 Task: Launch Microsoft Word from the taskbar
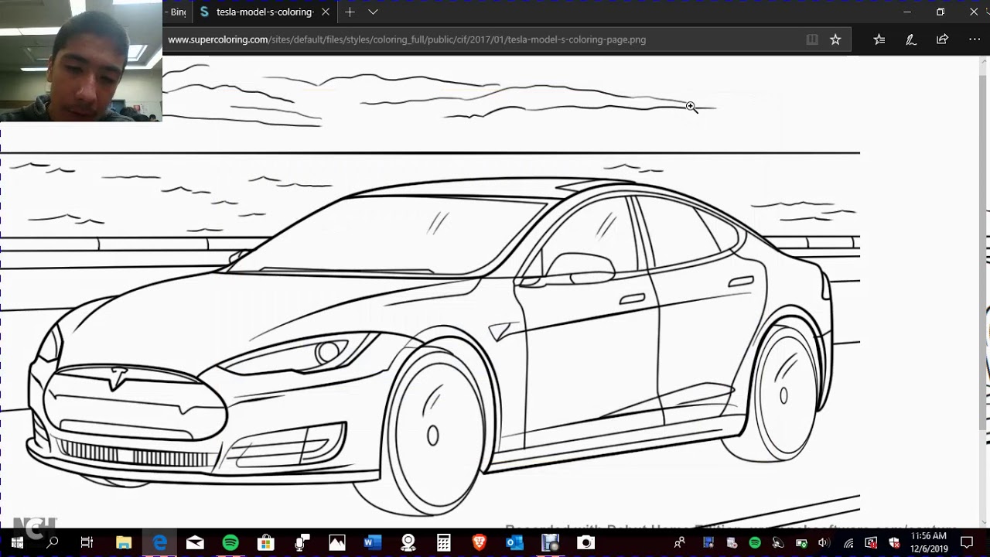coord(373,543)
